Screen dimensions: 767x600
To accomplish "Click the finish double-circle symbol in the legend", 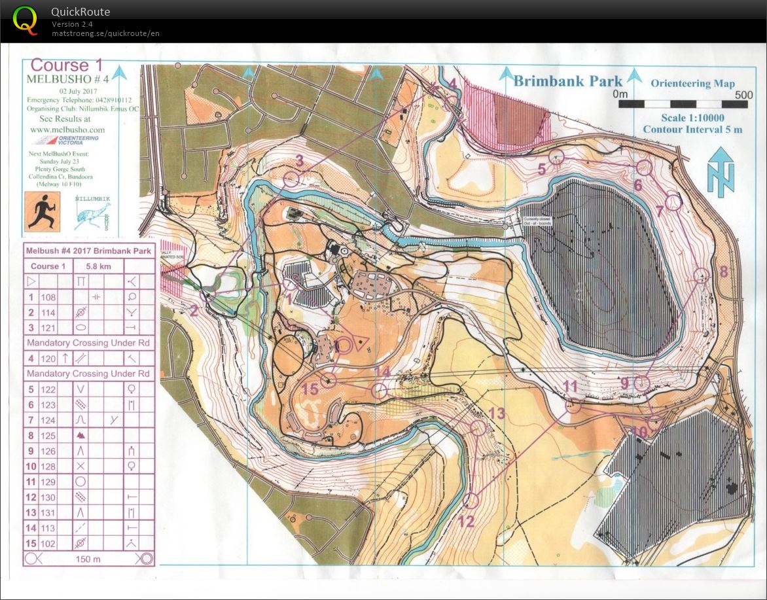I will (145, 558).
